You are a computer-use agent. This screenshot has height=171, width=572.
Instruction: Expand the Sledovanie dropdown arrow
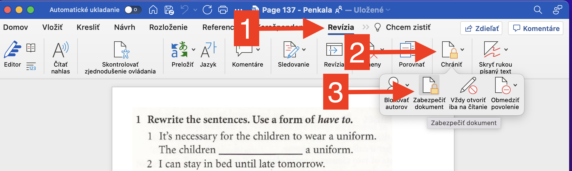(304, 50)
